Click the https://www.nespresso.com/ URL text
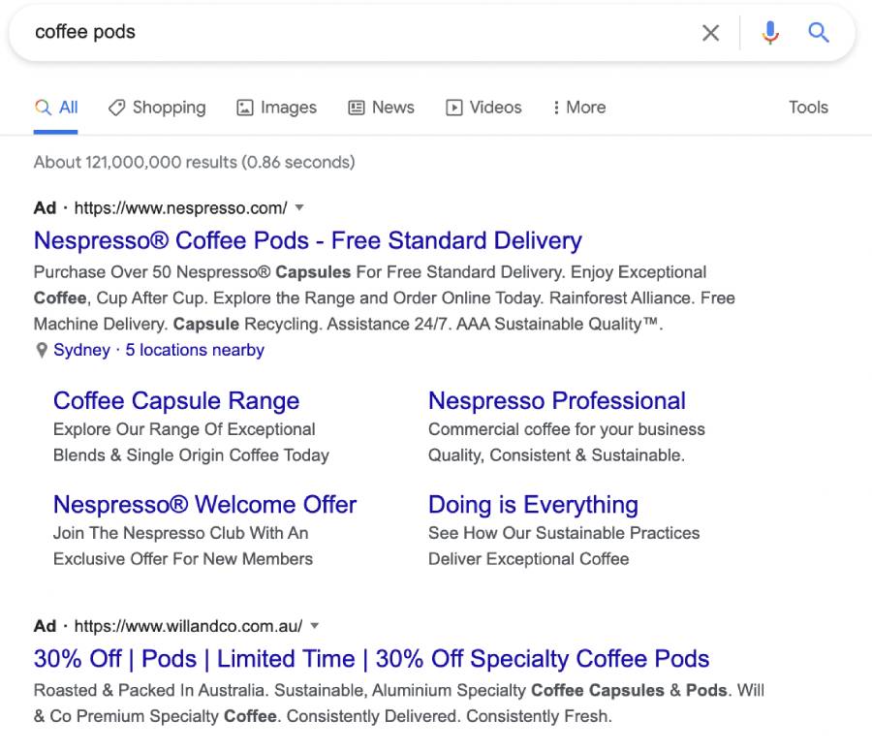 tap(181, 208)
